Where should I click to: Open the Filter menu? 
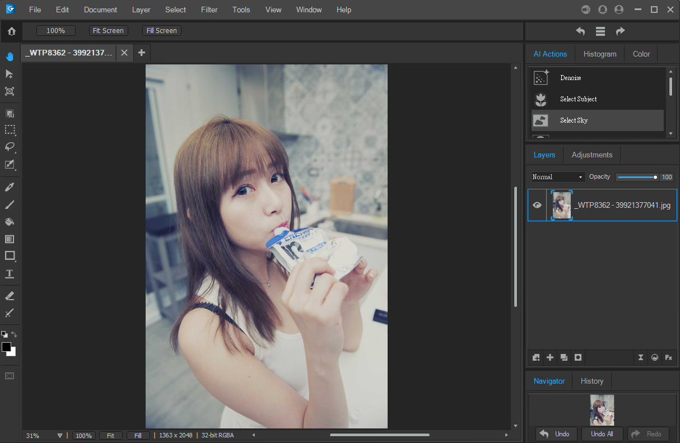click(209, 10)
